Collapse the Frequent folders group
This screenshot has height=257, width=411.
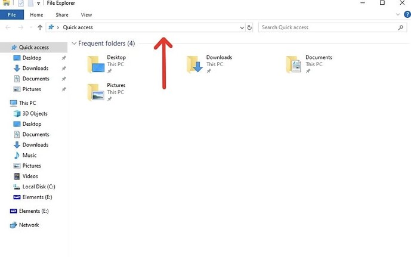point(74,44)
